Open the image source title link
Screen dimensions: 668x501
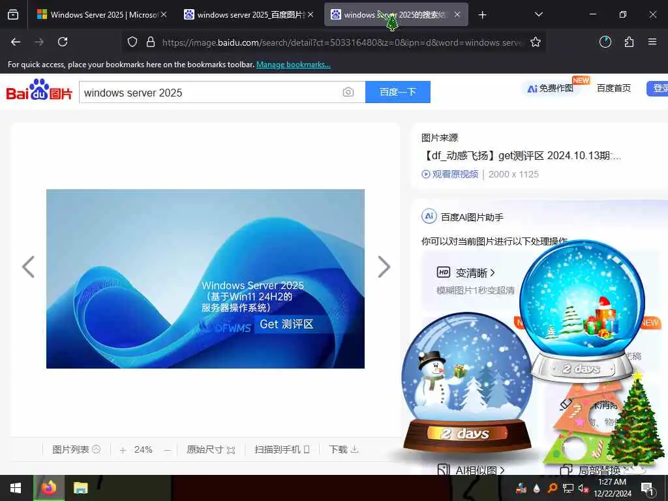(x=521, y=155)
